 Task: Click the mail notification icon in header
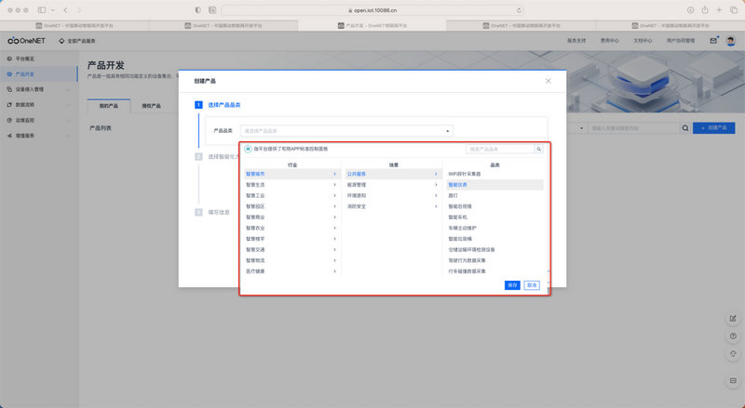coord(713,41)
